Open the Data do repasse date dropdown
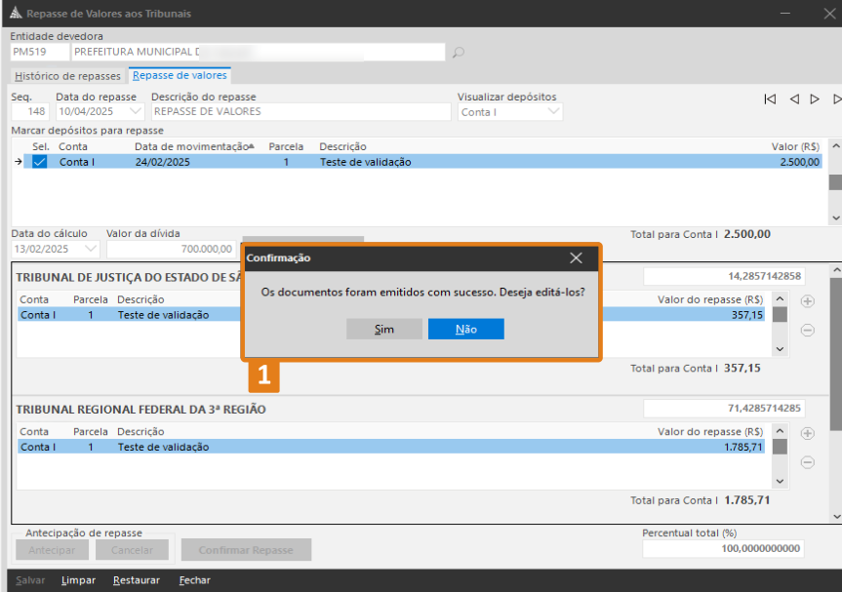 pos(136,111)
